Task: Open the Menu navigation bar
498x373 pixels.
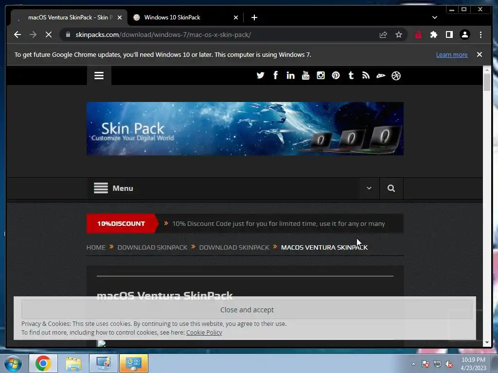Action: point(233,188)
